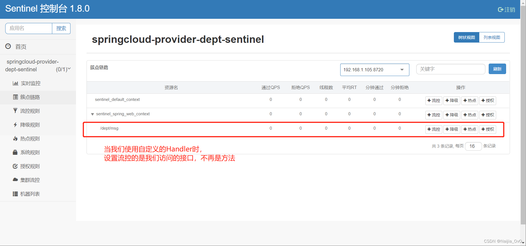526x246 pixels.
Task: Focus the 关键字 keyword field
Action: 451,69
